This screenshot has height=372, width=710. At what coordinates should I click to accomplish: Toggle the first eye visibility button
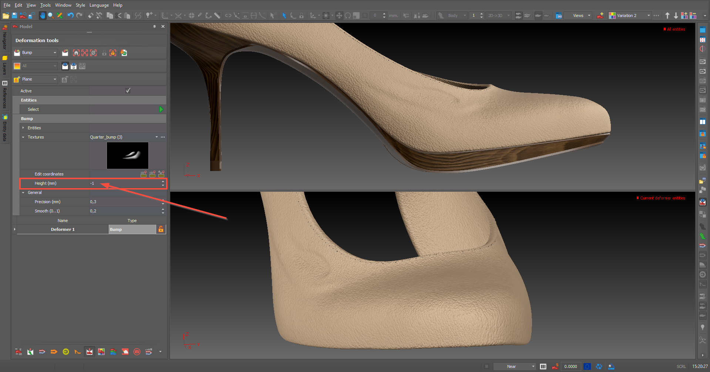[65, 66]
